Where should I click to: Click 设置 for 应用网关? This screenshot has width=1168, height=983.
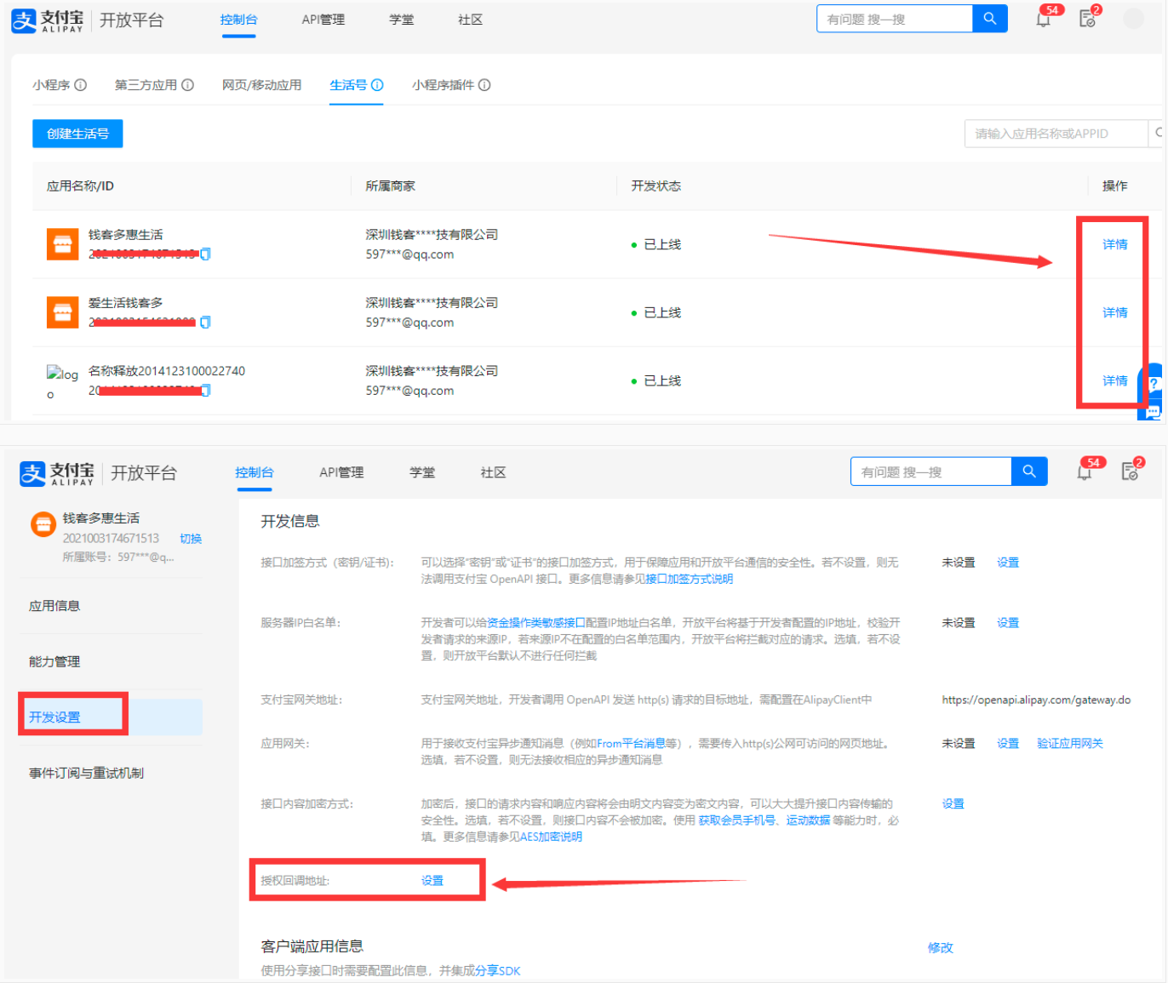1008,744
